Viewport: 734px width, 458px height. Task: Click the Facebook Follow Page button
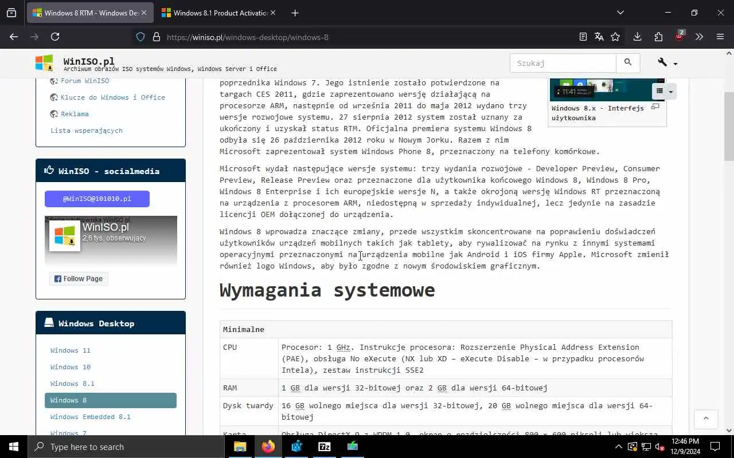(x=79, y=279)
